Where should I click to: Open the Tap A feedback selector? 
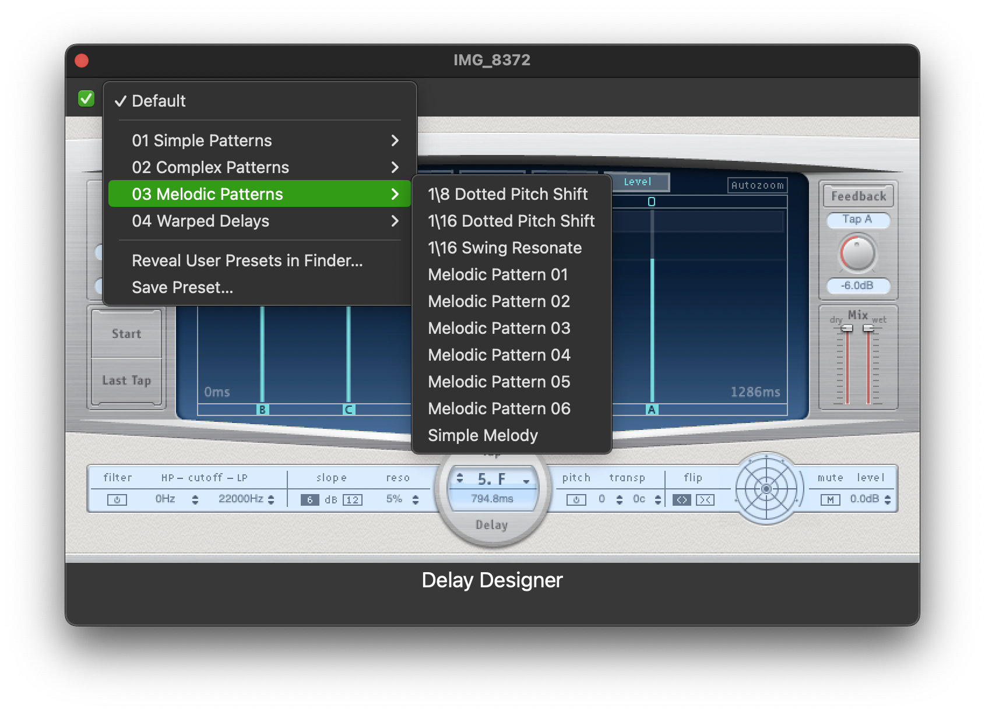[x=857, y=220]
